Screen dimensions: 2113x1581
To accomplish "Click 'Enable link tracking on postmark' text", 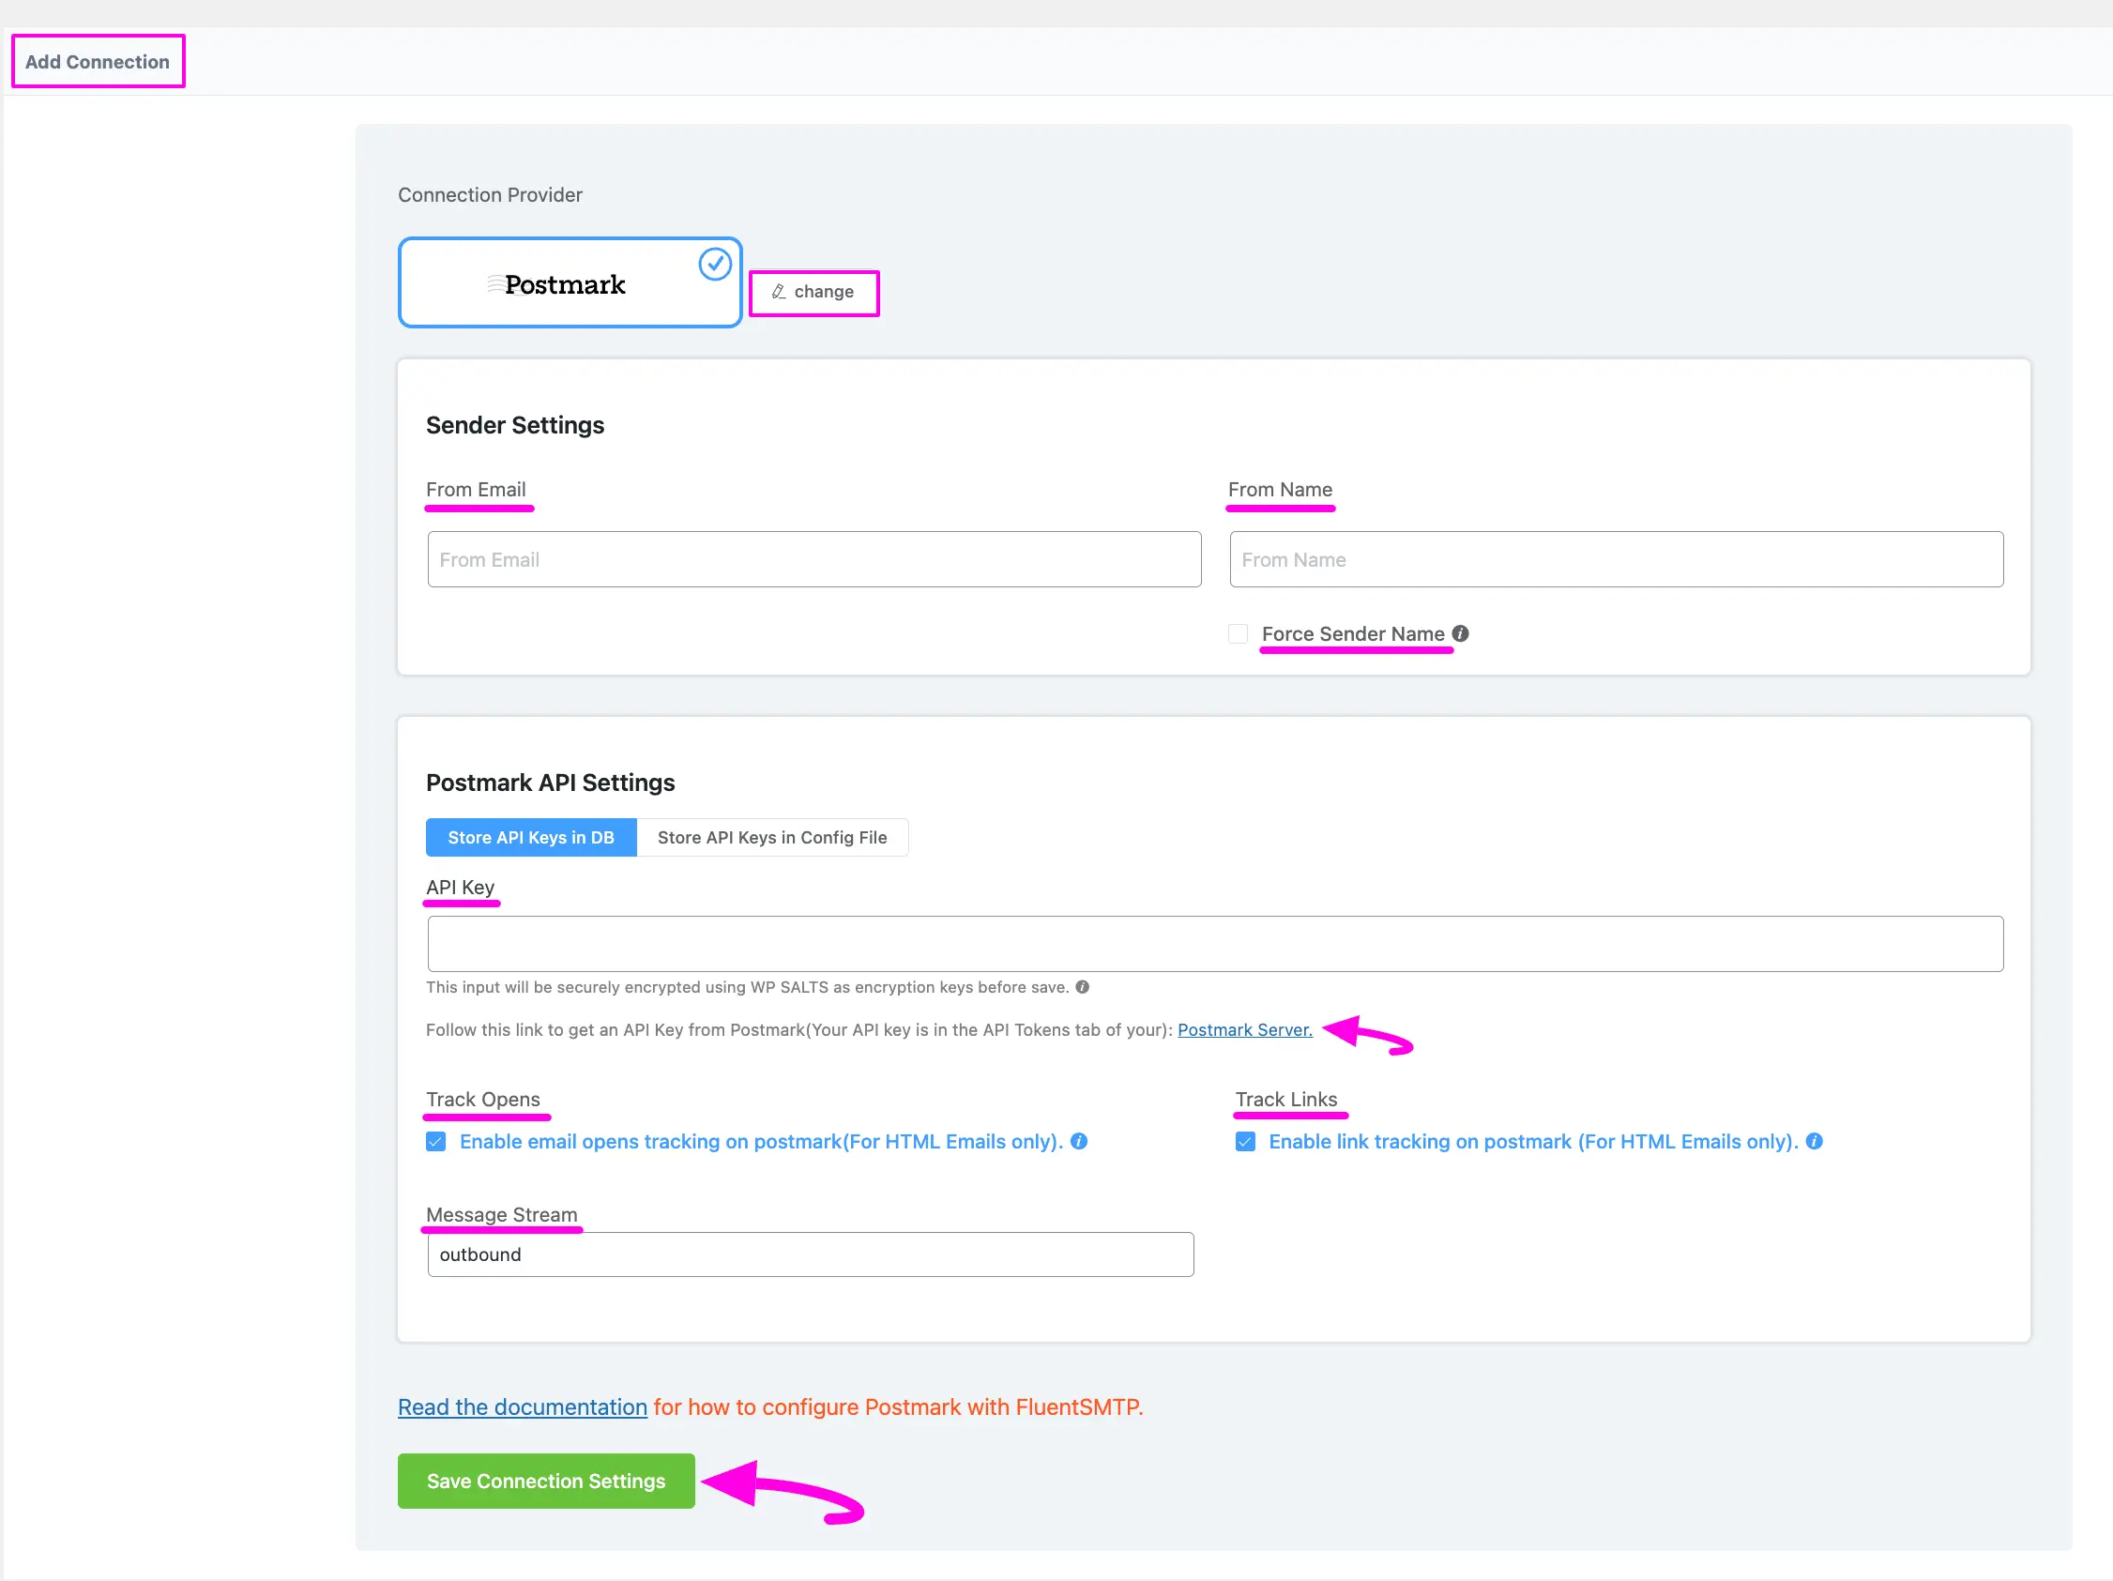I will (1533, 1143).
